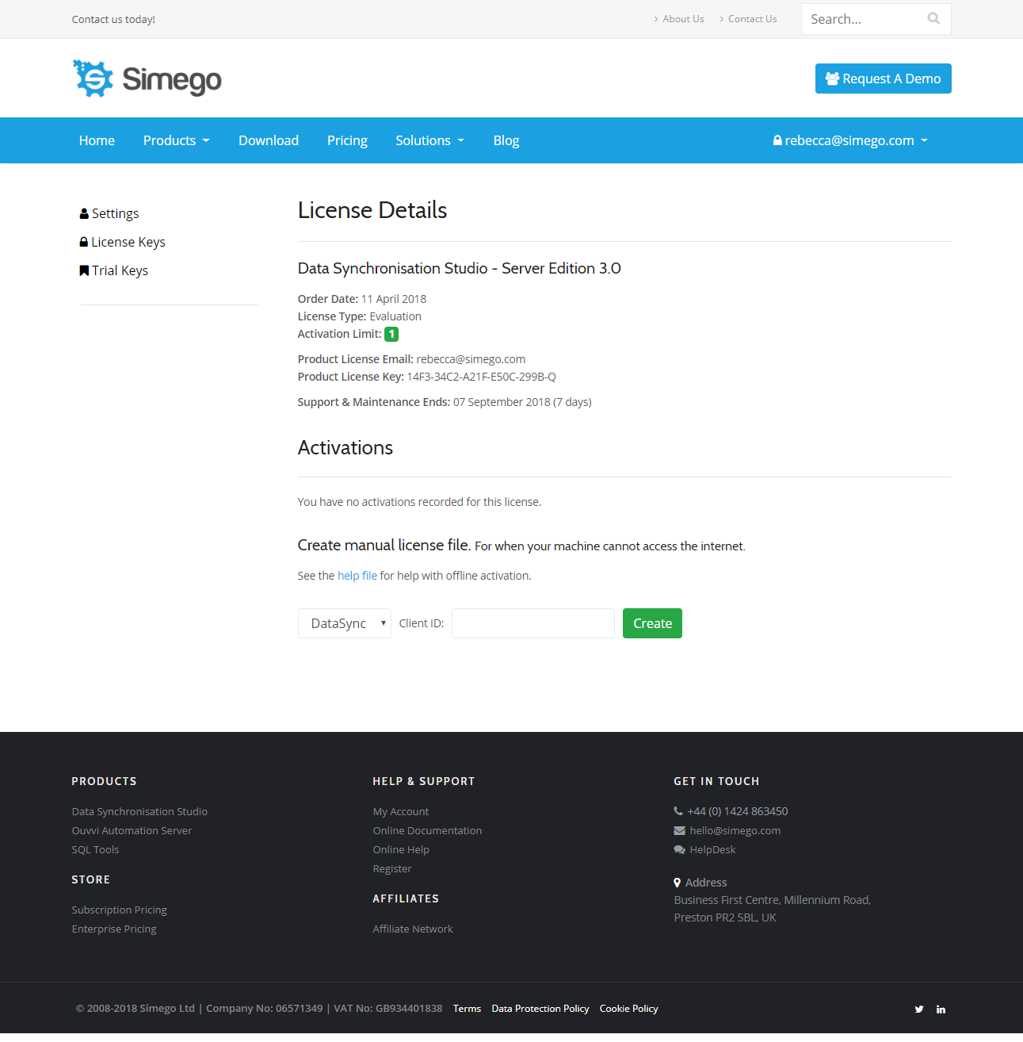Click the Order Date 11 April 2018 text
The height and width of the screenshot is (1042, 1023).
(x=362, y=299)
